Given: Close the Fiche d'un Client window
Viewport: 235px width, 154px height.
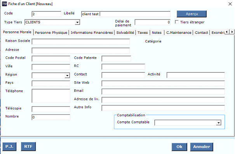Looking at the screenshot, I should point(230,4).
